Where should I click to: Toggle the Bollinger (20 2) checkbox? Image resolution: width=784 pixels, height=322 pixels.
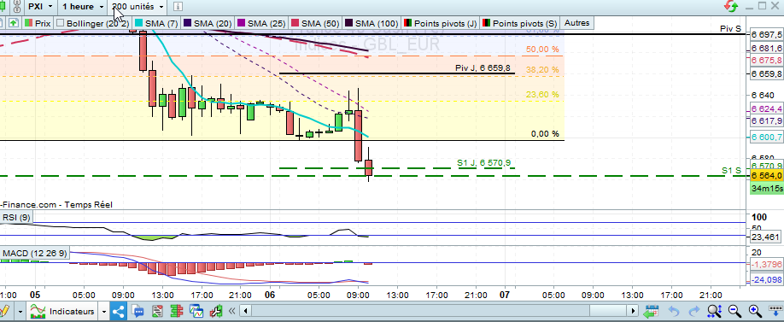coord(61,23)
